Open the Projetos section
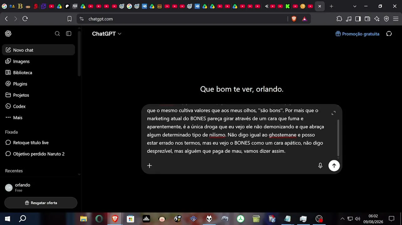 [39, 95]
